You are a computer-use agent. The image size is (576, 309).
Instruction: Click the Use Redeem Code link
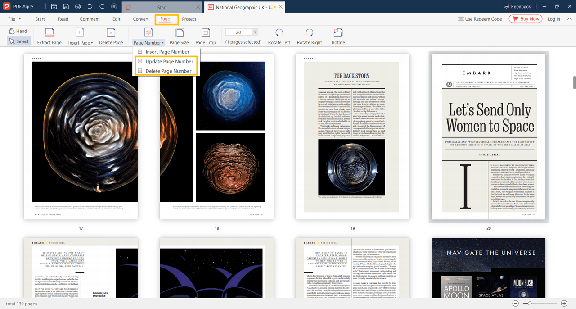click(480, 19)
